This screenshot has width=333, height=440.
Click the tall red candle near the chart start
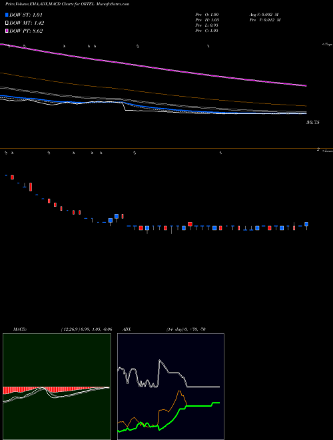click(x=31, y=187)
